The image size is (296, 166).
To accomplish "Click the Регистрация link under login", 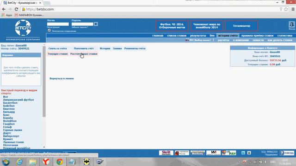I will [53, 27].
